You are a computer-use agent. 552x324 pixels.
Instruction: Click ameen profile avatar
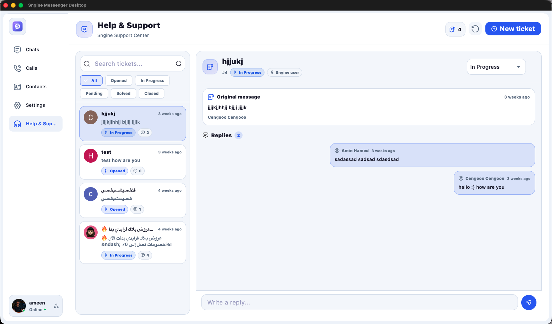19,306
